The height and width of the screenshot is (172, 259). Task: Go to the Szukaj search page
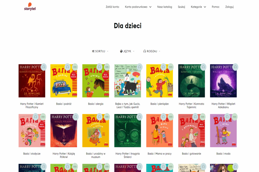[x=181, y=7]
